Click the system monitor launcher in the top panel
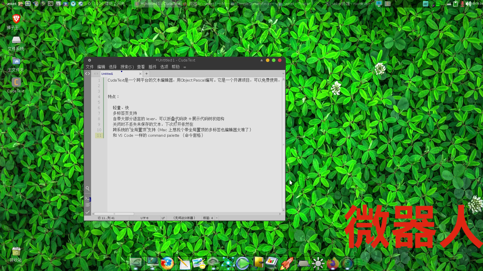This screenshot has width=483, height=271. (28, 4)
